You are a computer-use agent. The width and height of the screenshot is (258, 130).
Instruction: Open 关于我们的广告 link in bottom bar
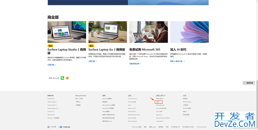pos(175,127)
